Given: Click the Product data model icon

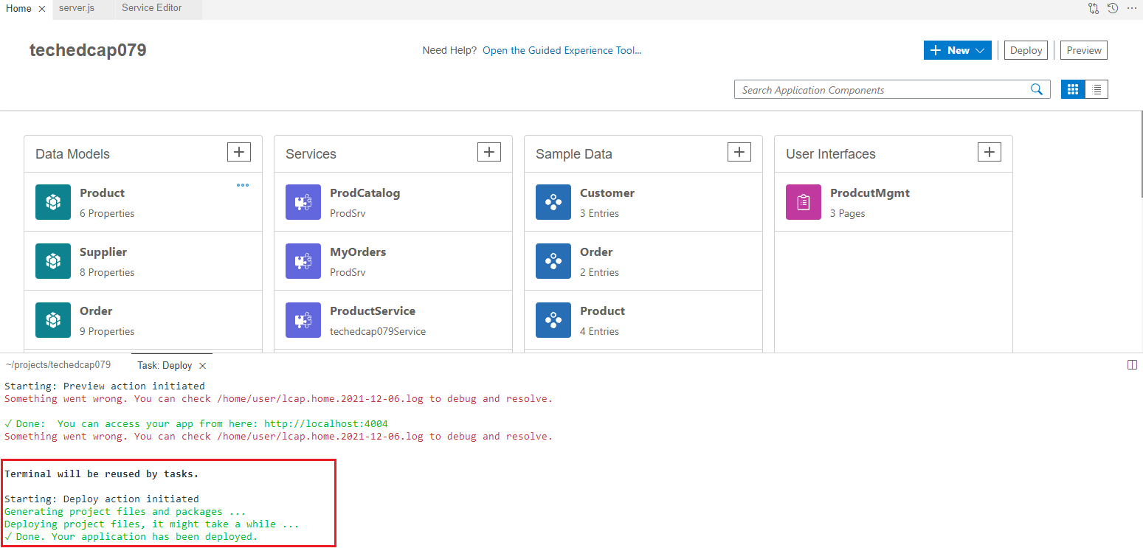Looking at the screenshot, I should 53,202.
